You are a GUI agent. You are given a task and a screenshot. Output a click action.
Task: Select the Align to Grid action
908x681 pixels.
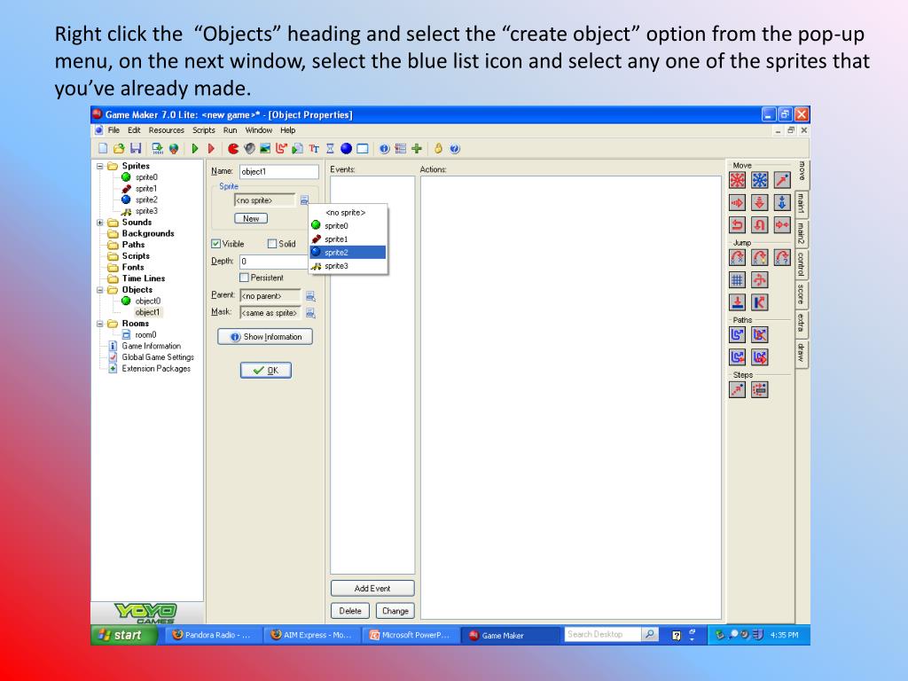click(x=737, y=280)
